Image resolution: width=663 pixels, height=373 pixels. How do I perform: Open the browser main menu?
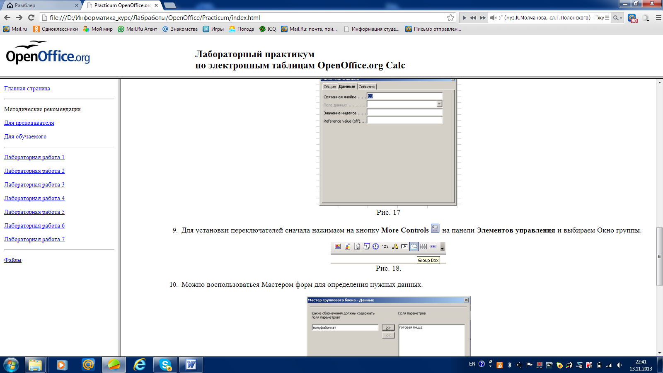click(x=658, y=18)
